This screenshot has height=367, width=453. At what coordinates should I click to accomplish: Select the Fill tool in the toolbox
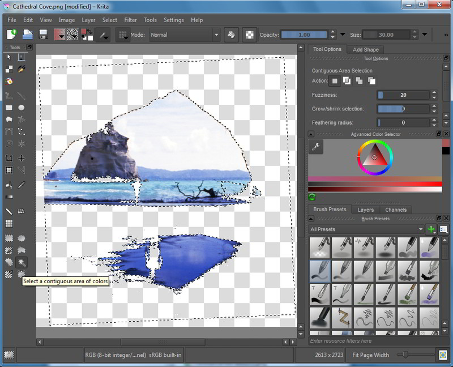pyautogui.click(x=8, y=185)
